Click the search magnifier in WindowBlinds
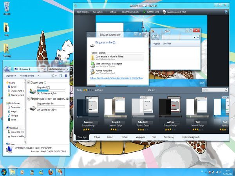The height and width of the screenshot is (176, 235). click(x=226, y=90)
